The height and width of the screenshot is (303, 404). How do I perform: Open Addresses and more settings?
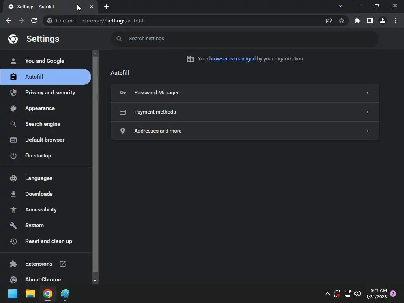point(245,131)
